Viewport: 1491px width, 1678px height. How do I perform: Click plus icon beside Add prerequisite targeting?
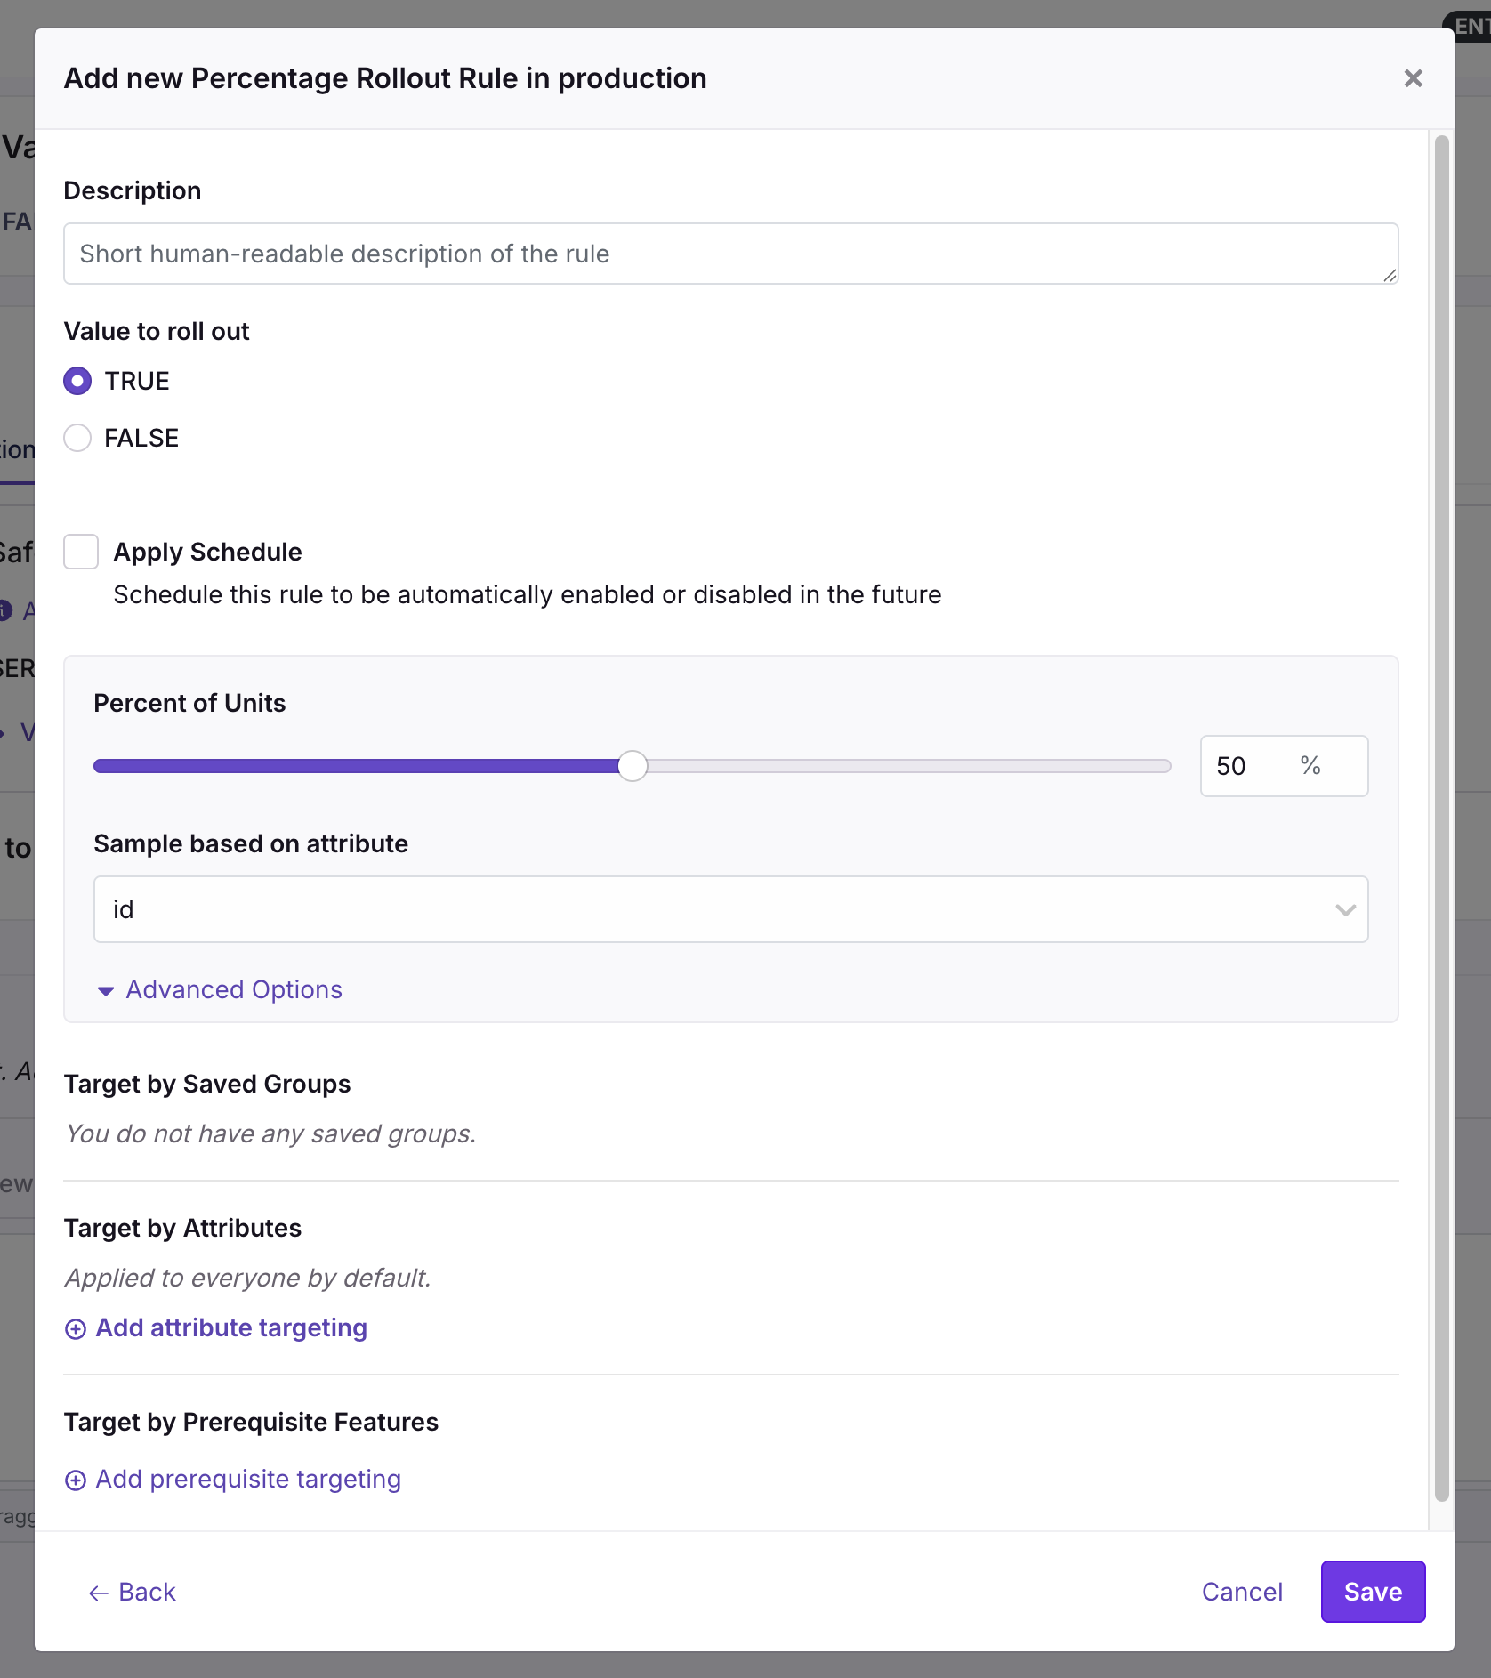(x=76, y=1480)
